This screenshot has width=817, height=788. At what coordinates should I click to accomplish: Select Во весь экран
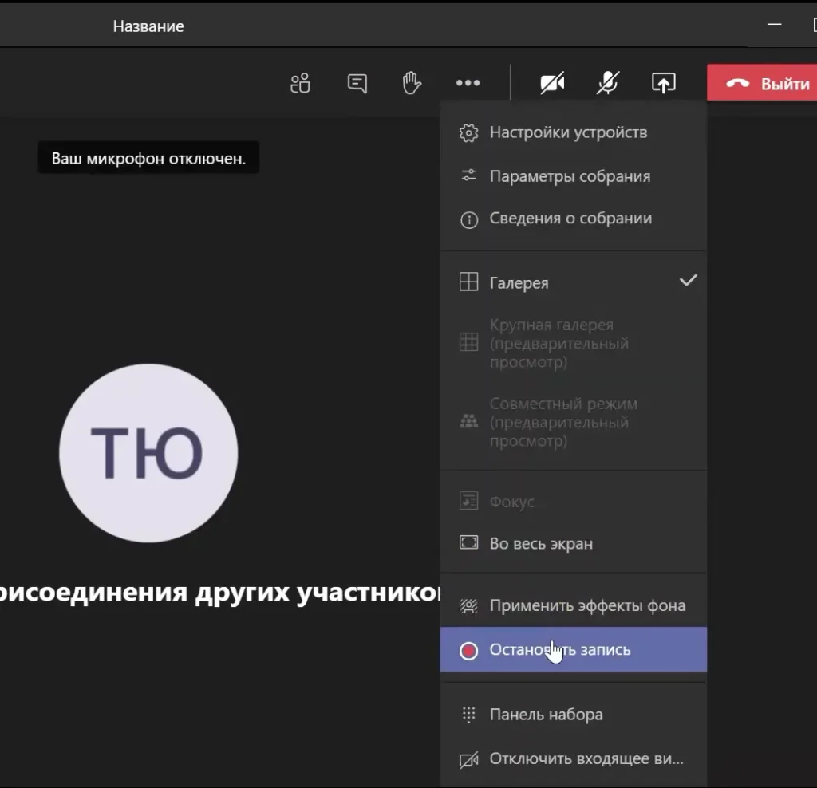click(573, 543)
